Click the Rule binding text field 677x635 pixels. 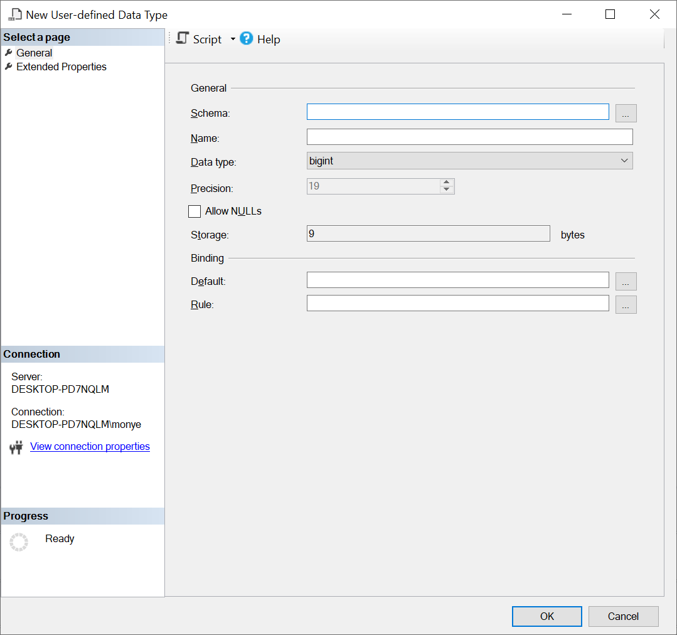(457, 303)
